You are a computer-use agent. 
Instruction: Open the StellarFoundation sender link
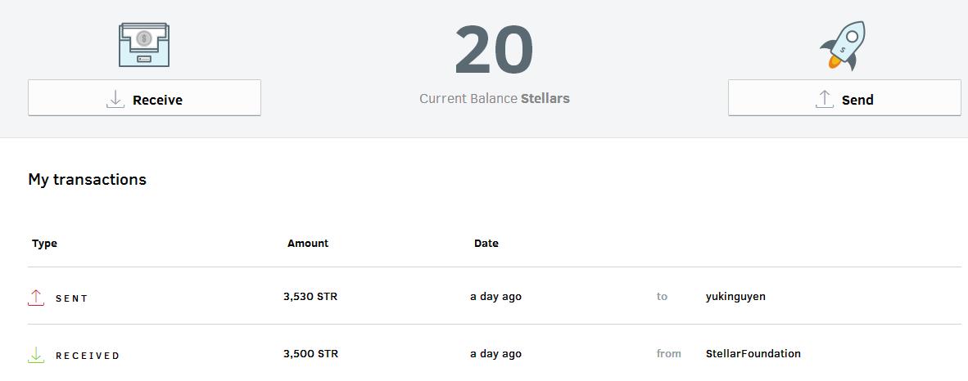click(753, 354)
